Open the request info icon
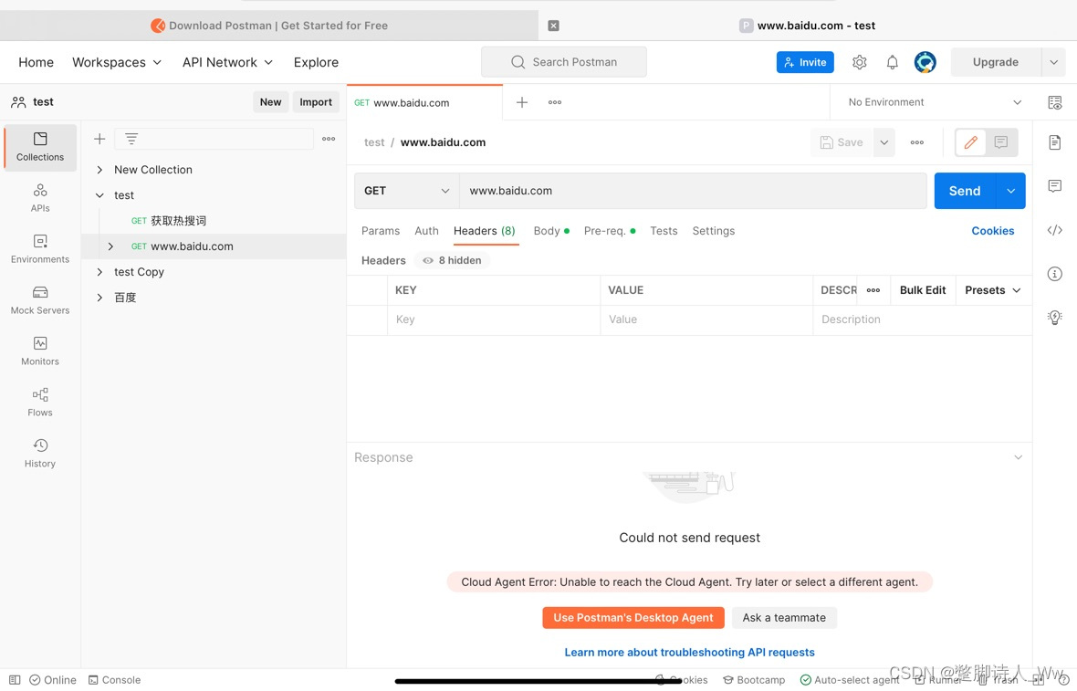 click(x=1055, y=274)
